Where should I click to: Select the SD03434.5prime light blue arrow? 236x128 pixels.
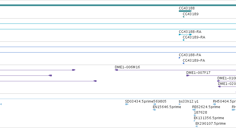[x=127, y=104]
